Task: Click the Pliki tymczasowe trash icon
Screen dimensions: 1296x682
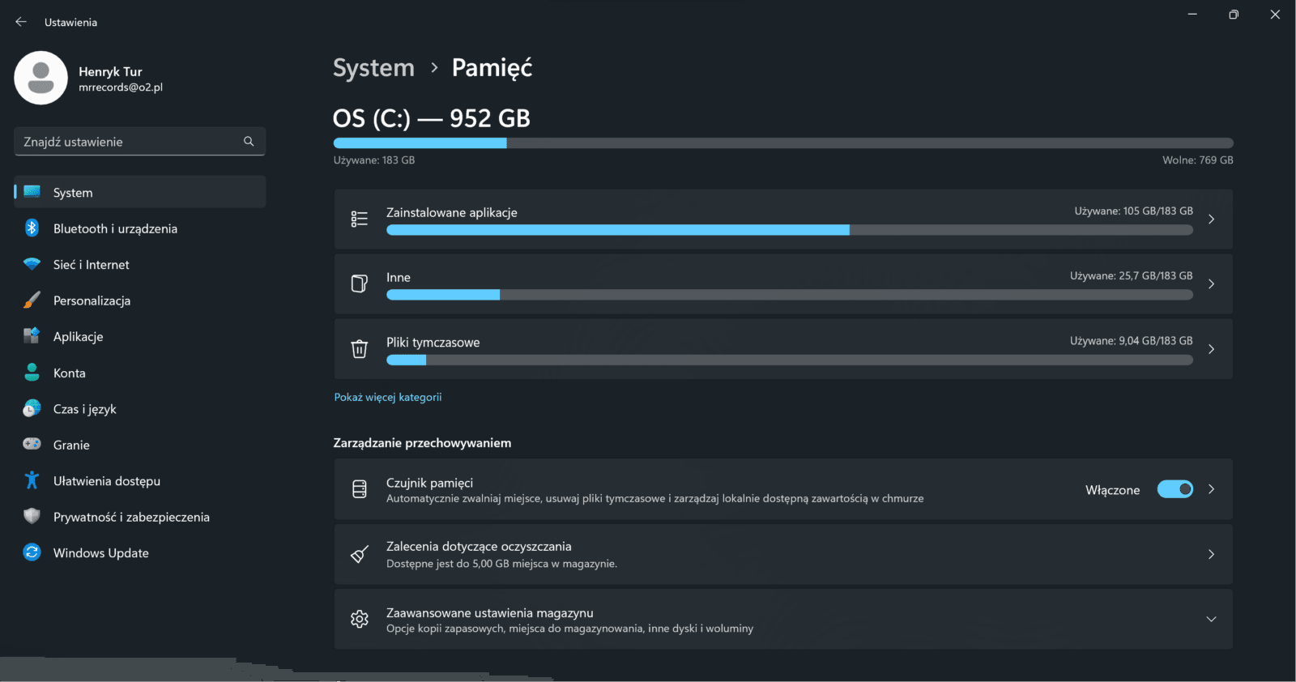Action: pyautogui.click(x=360, y=348)
